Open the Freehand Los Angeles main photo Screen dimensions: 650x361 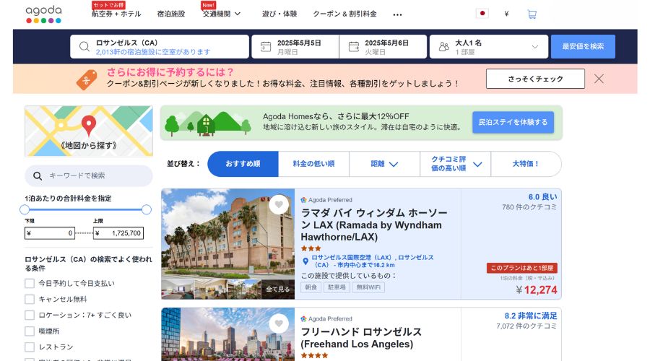(228, 334)
